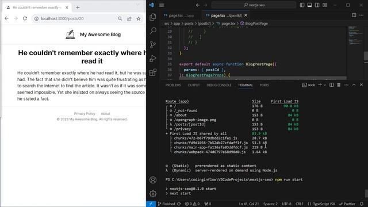
Task: Switch to the Output panel tab
Action: coord(194,85)
